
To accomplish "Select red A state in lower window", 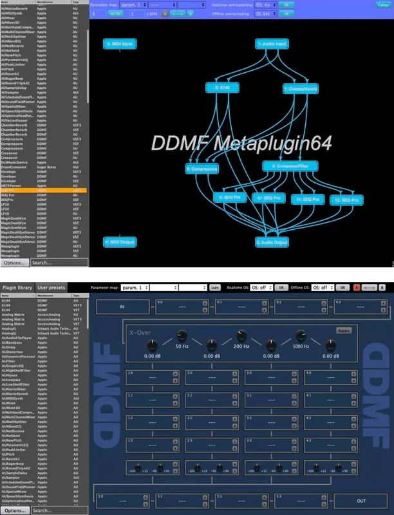I will (x=357, y=288).
